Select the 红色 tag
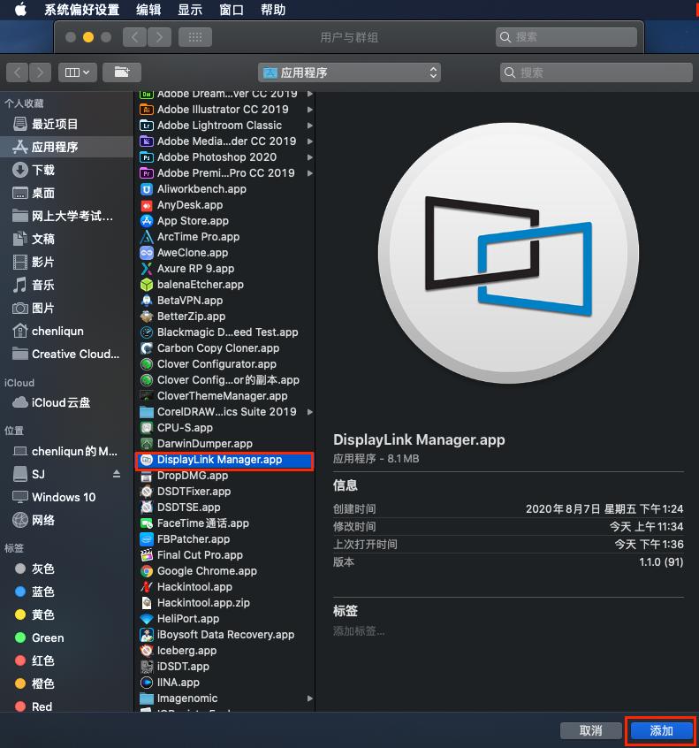 [67, 660]
